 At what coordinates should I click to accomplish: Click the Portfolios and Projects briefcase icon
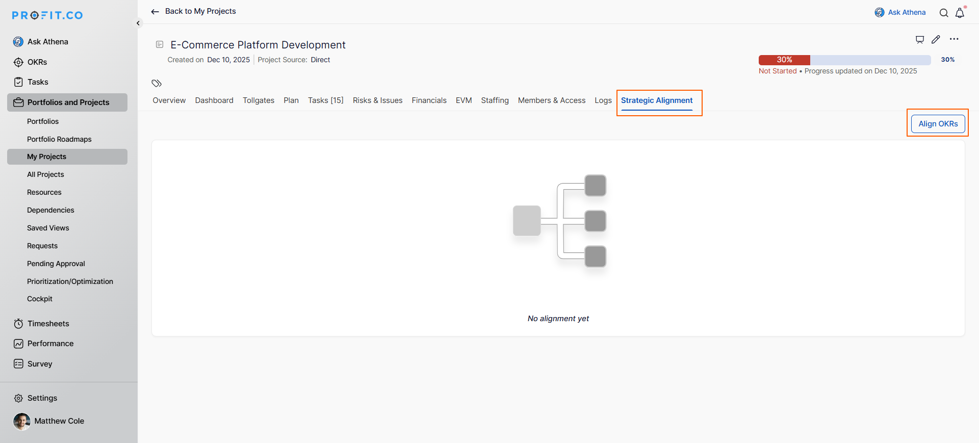(18, 102)
